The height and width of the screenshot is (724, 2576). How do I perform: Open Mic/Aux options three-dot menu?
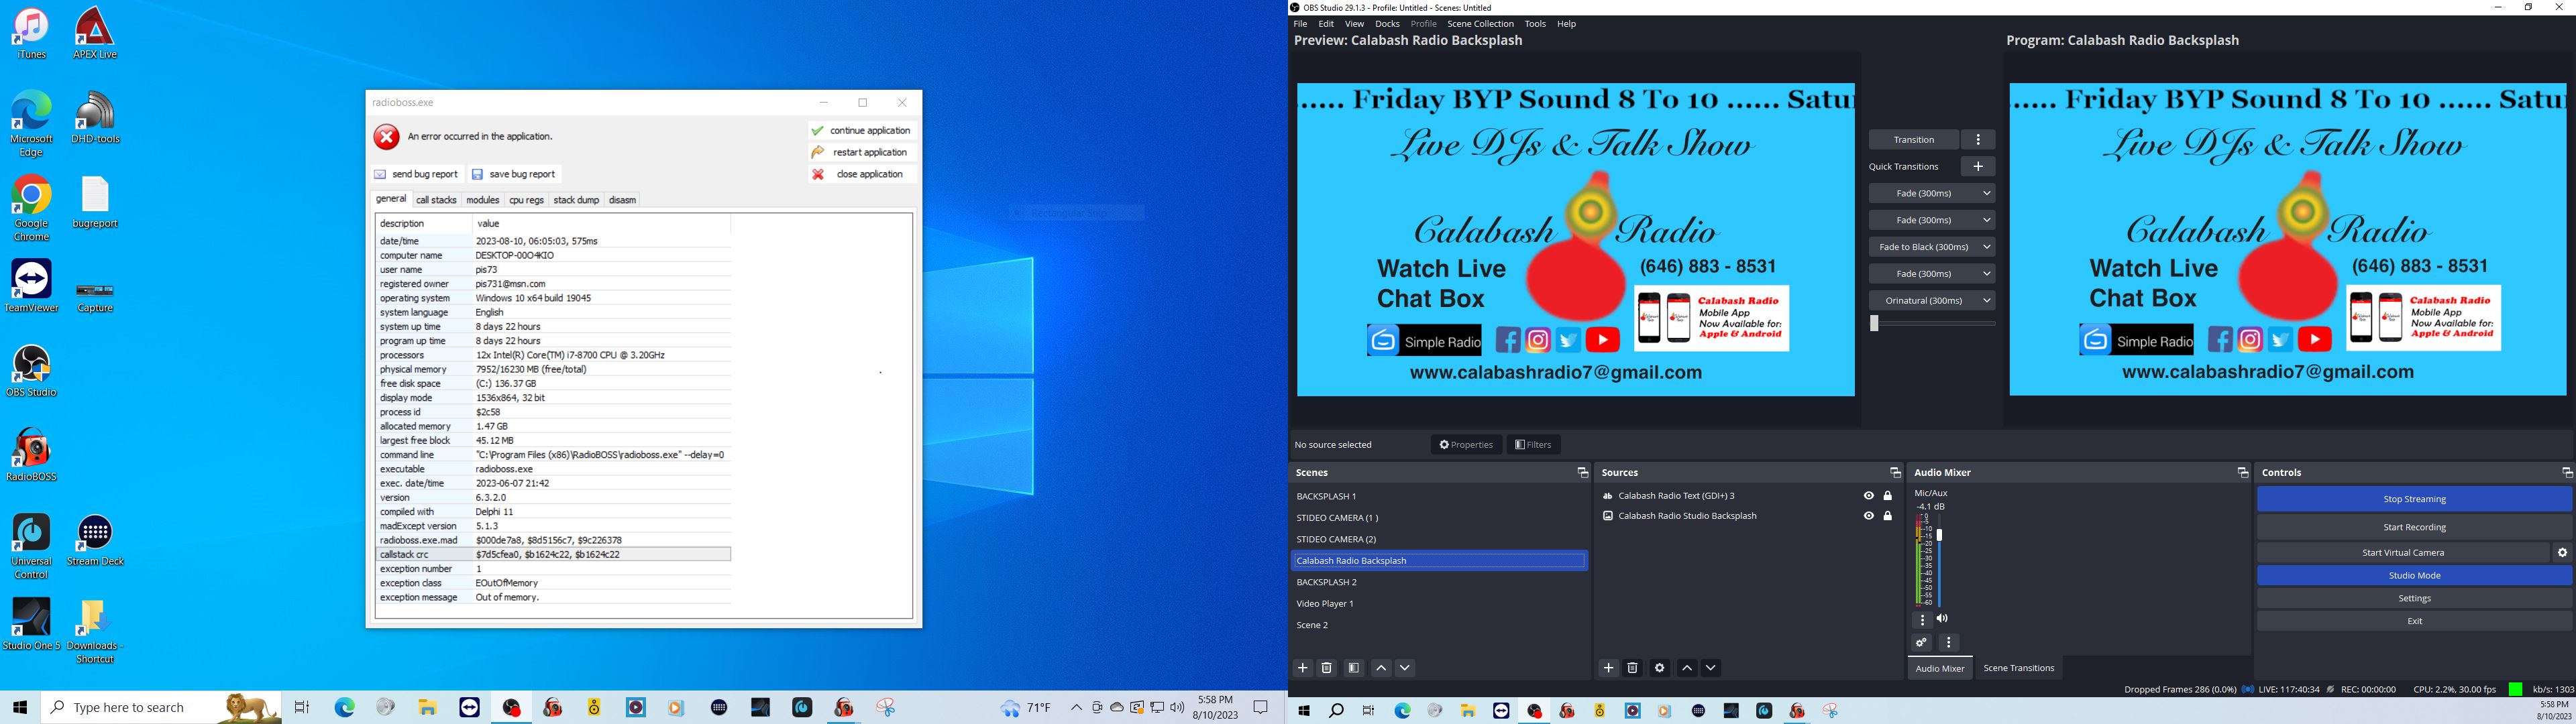1922,620
